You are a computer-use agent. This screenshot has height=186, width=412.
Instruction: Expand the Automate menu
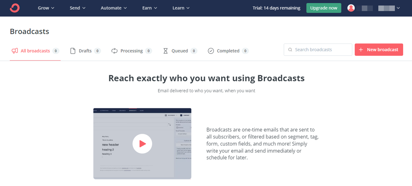coord(114,8)
